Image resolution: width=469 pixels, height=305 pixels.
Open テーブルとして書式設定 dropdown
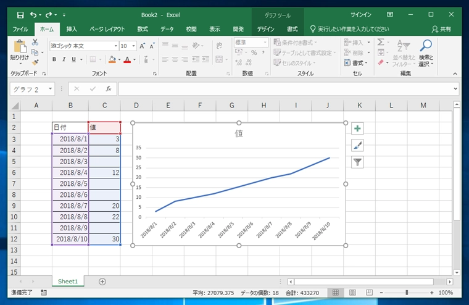pyautogui.click(x=305, y=52)
